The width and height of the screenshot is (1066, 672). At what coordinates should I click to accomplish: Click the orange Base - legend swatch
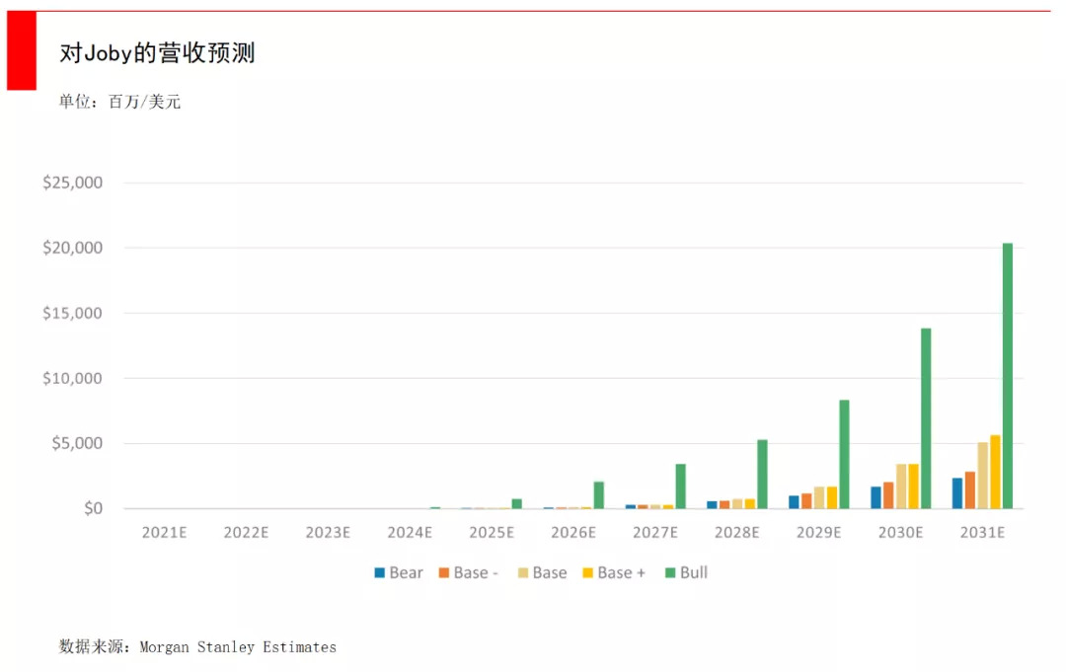pos(444,572)
